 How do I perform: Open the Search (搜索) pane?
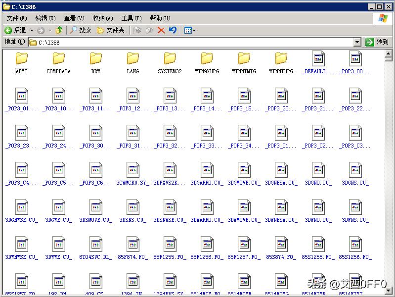tap(81, 30)
